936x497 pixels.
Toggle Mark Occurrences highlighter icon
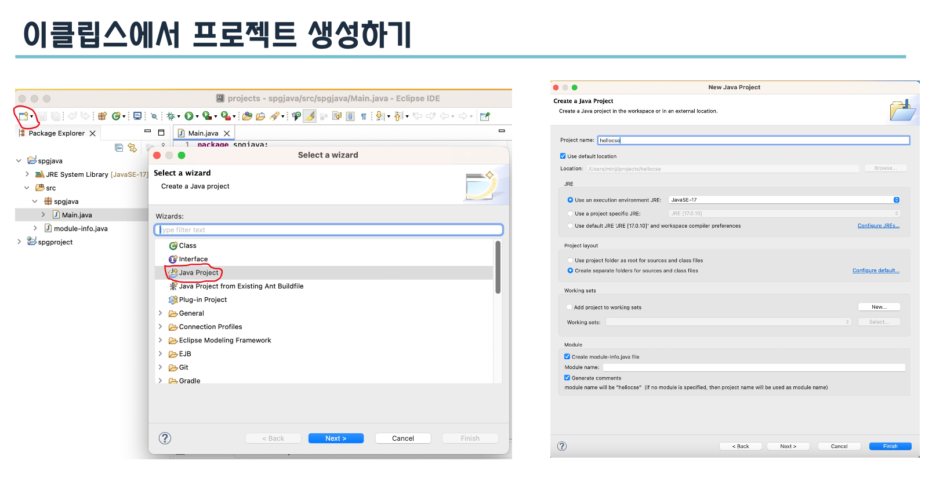coord(310,116)
